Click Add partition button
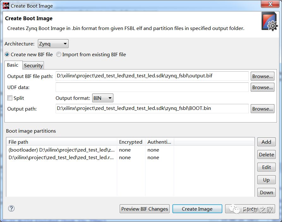Image resolution: width=282 pixels, height=222 pixels. pyautogui.click(x=266, y=142)
